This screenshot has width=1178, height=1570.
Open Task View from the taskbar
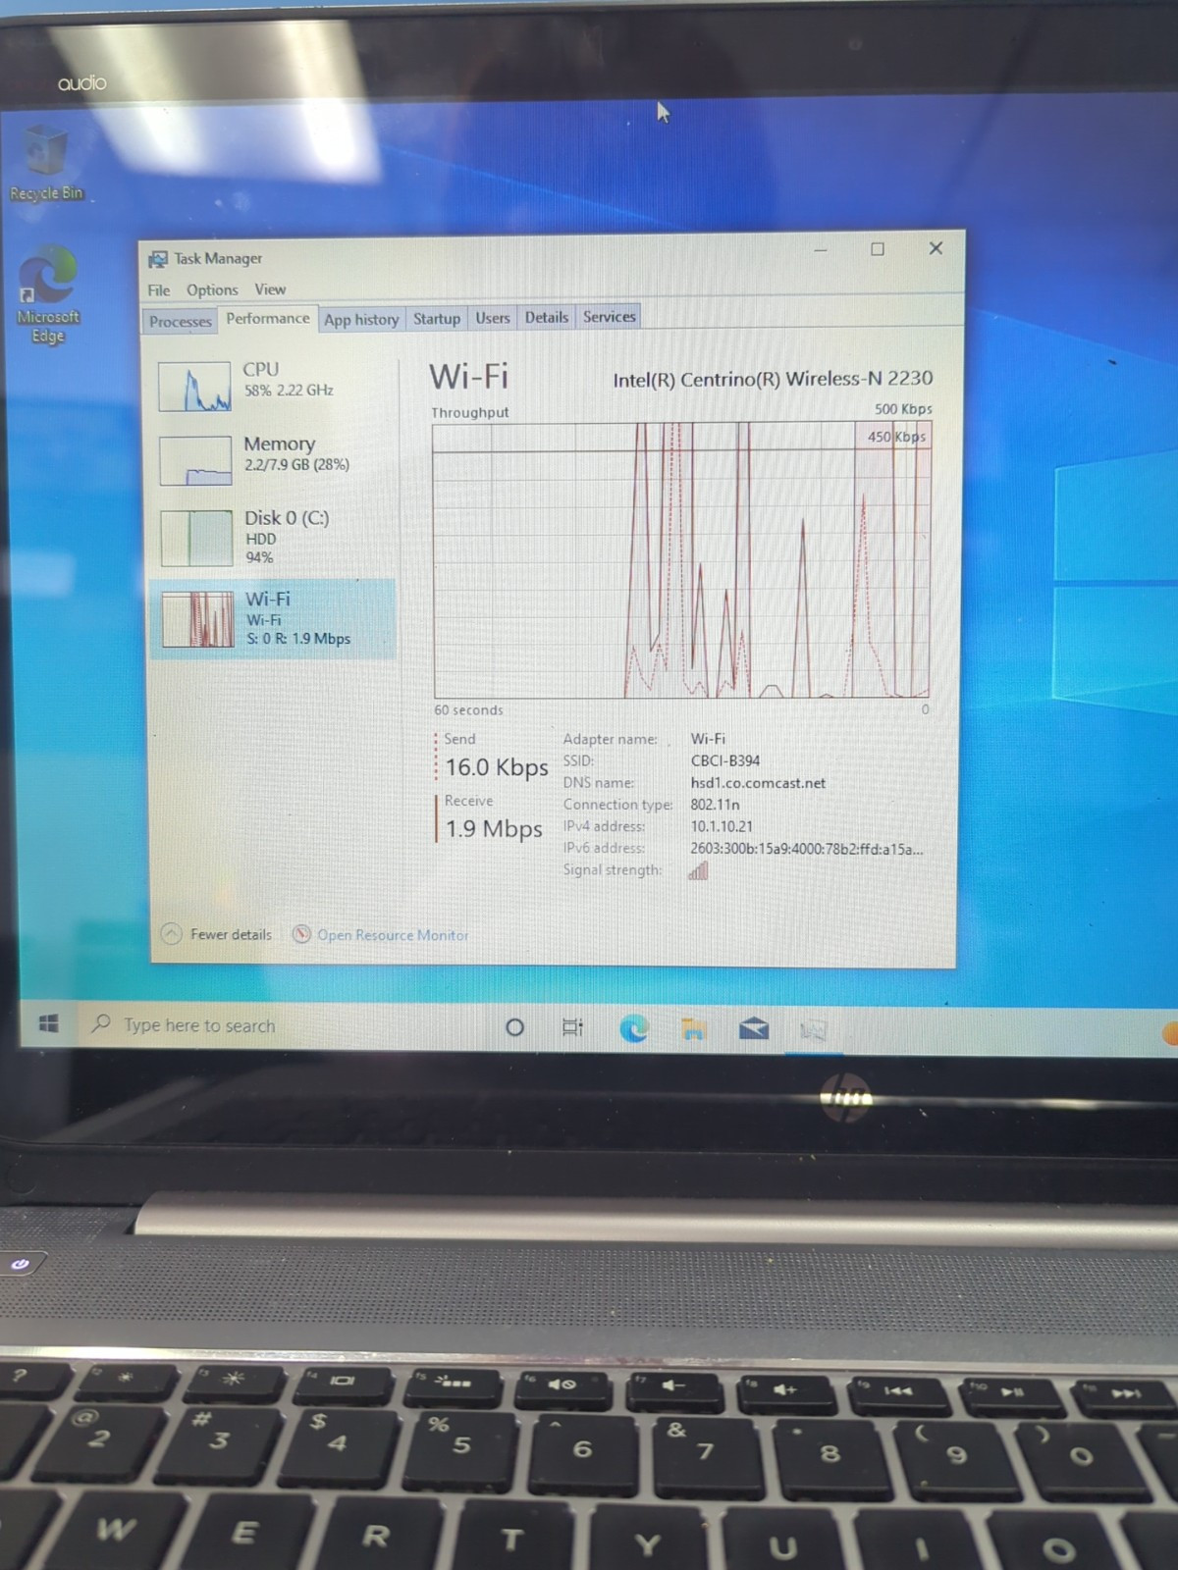tap(572, 1027)
